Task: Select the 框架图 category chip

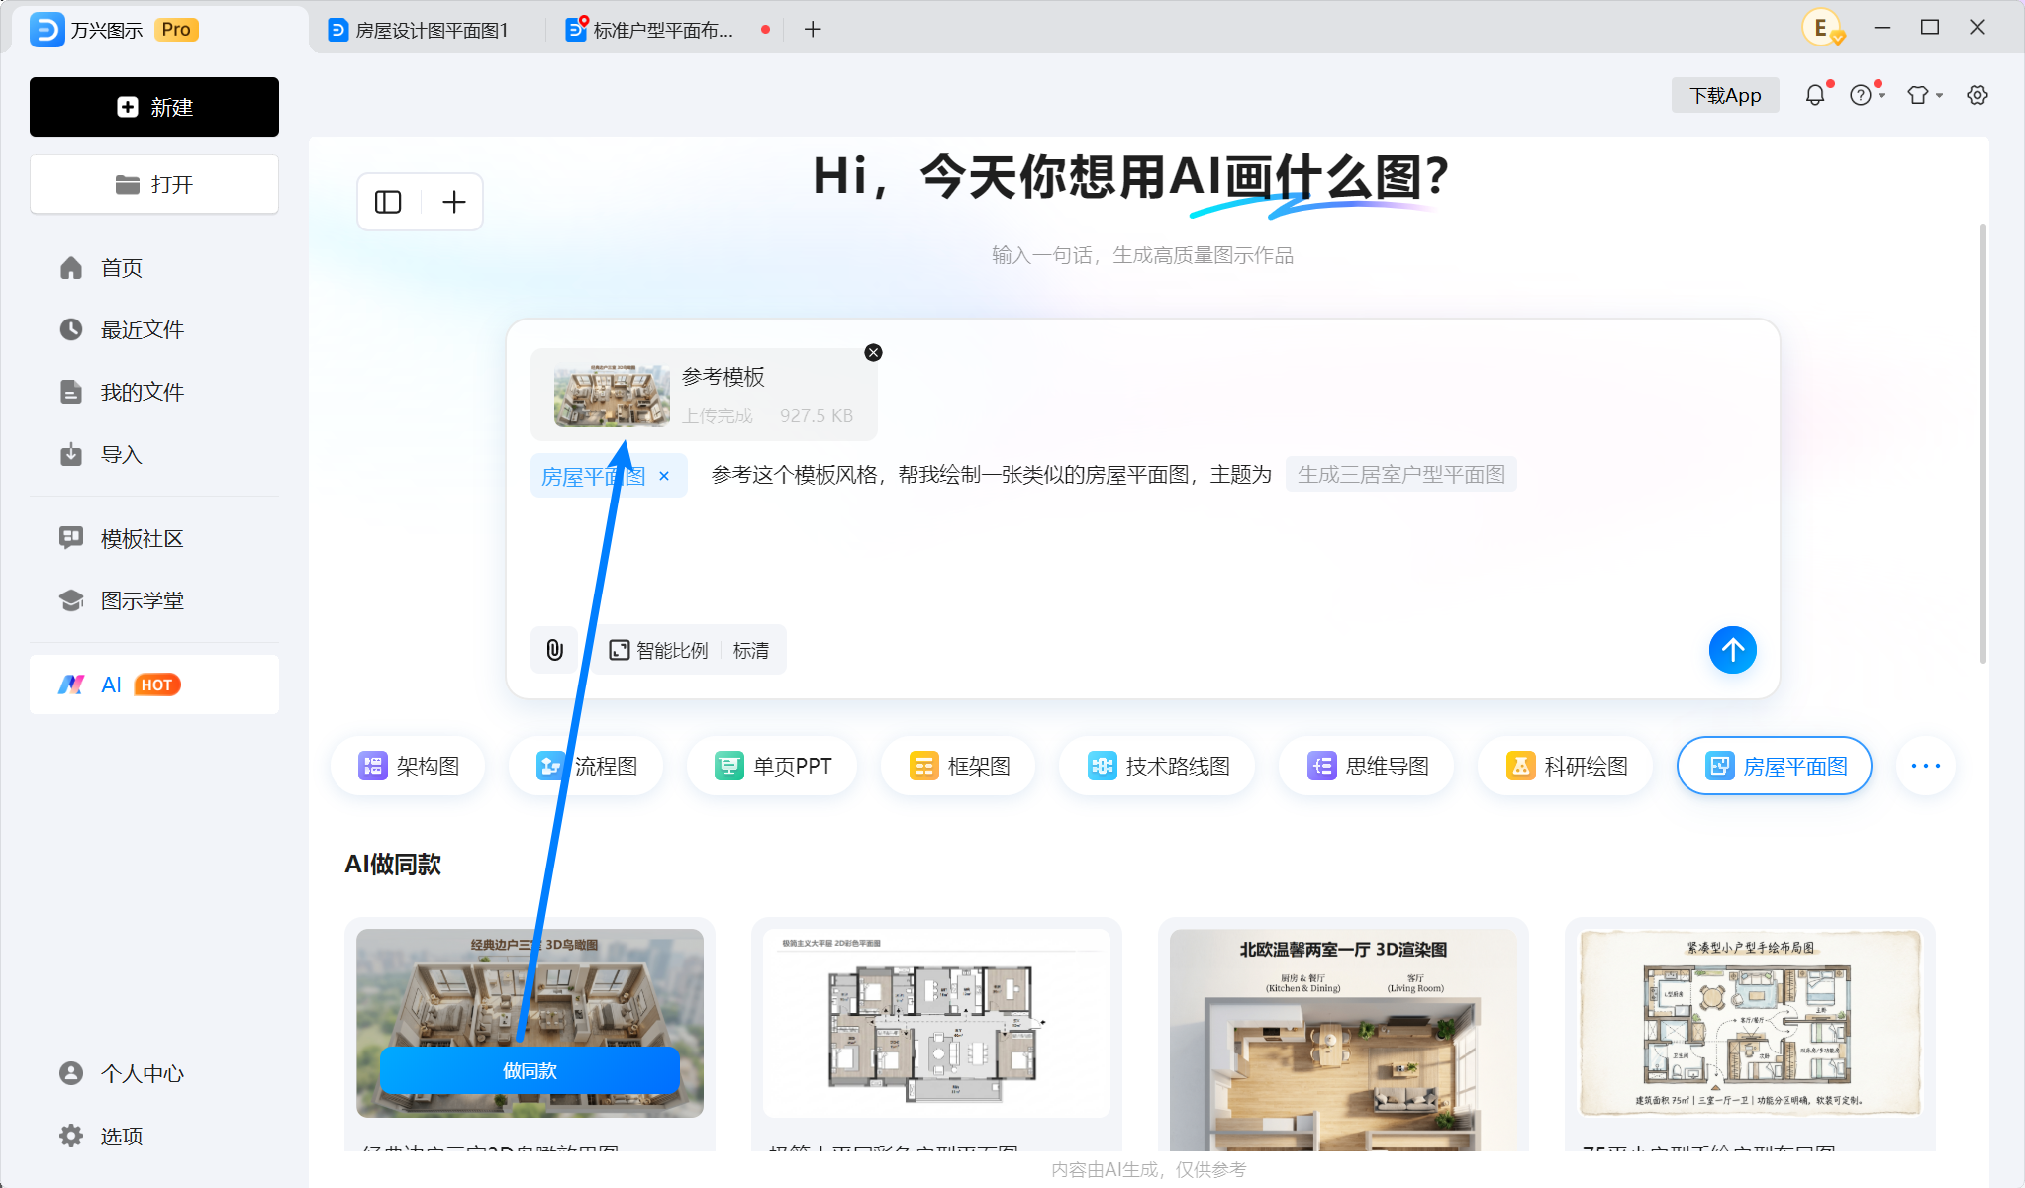Action: [959, 766]
